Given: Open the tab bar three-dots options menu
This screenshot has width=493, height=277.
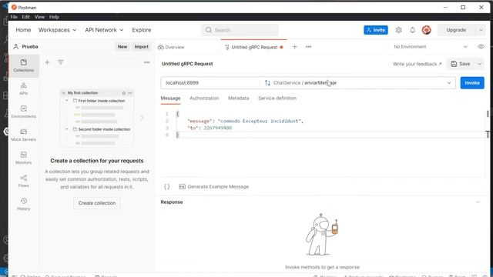Looking at the screenshot, I should (x=308, y=47).
